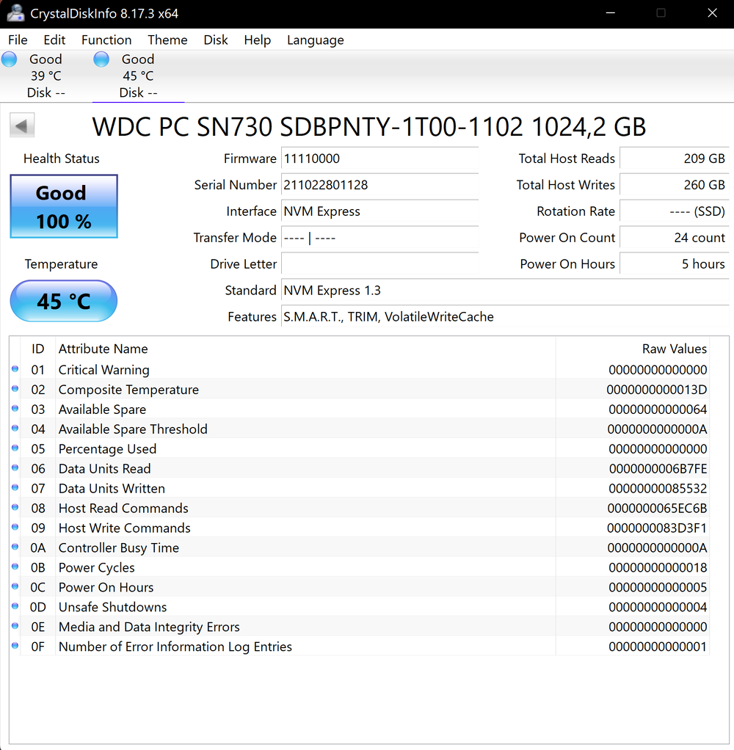Click raw value 0000000065EC6B
The width and height of the screenshot is (734, 750).
tap(657, 508)
